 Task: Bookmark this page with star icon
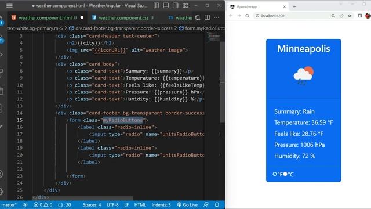tap(350, 16)
